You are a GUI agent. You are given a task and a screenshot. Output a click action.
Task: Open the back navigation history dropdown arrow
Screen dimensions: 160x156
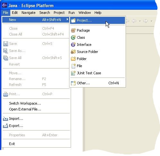140,21
